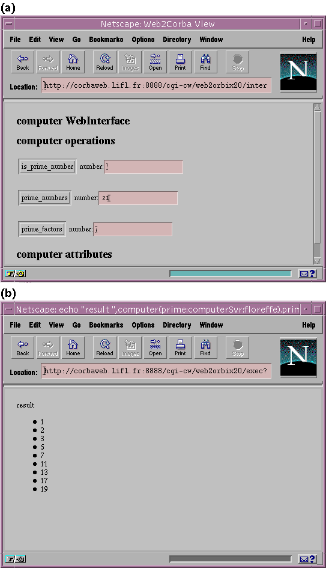Click Open icon in top window toolbar
Image resolution: width=326 pixels, height=568 pixels.
(155, 63)
